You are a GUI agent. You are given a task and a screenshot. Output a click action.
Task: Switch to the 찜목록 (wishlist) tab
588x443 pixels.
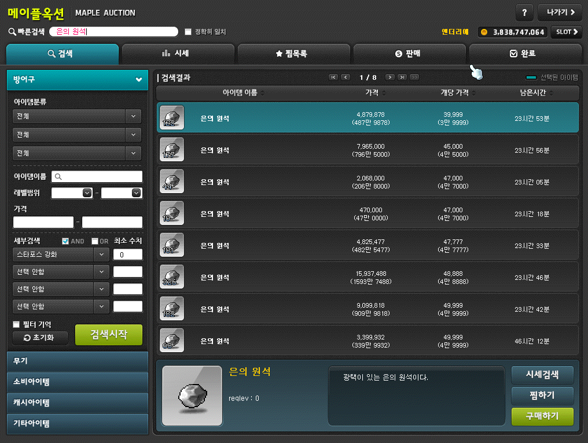tap(294, 54)
